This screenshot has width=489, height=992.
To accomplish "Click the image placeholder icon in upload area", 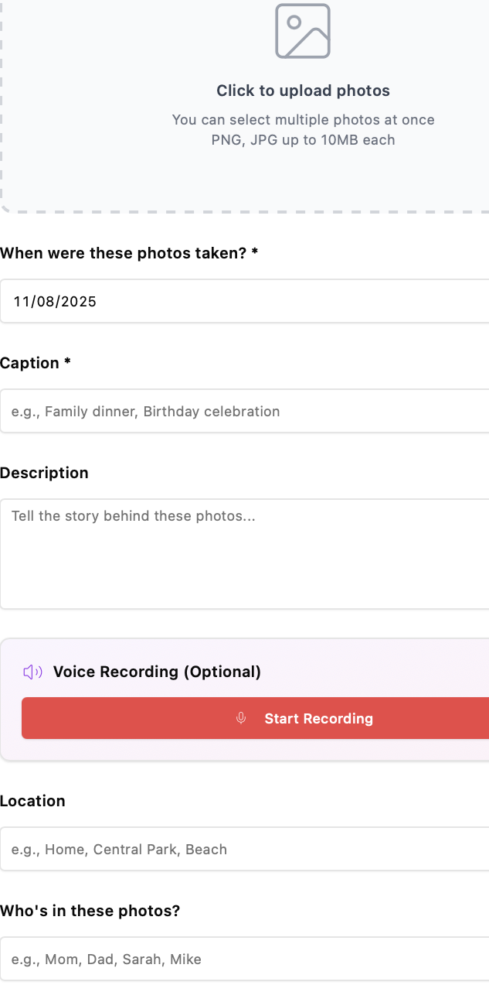I will [x=303, y=31].
